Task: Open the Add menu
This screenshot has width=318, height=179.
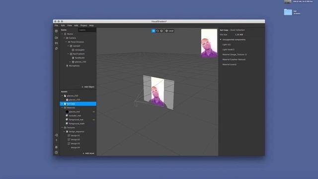Action: tap(76, 25)
